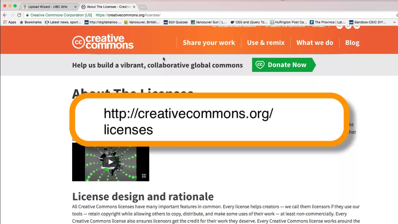Click the CC heart icon in Donate button
Screen dimensions: 398x224
pos(260,65)
